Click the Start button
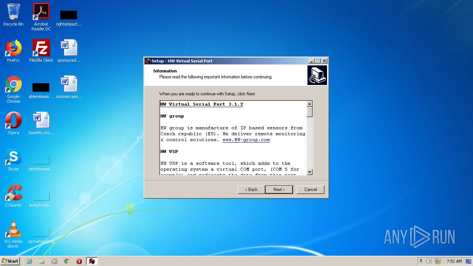 (x=10, y=261)
